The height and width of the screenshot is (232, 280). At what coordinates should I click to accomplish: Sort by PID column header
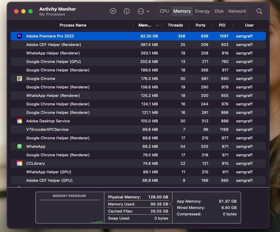(x=222, y=25)
